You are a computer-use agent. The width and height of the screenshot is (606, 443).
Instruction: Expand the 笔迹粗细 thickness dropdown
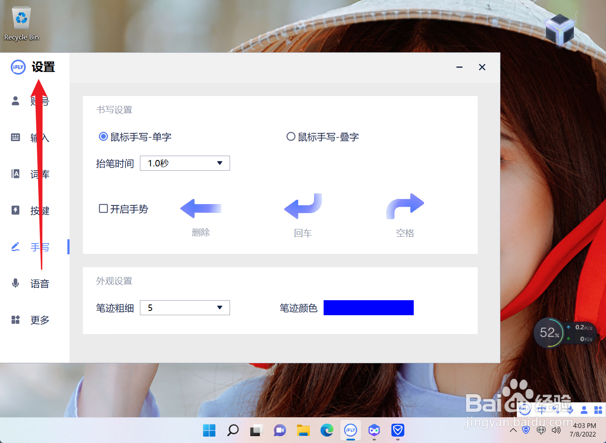click(185, 307)
